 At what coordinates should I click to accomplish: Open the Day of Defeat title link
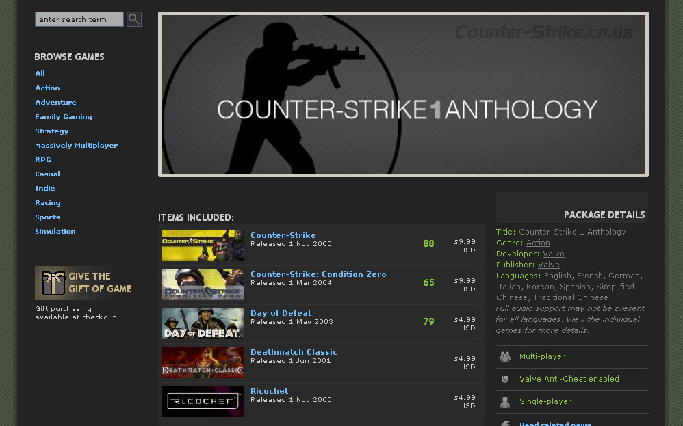(x=281, y=313)
